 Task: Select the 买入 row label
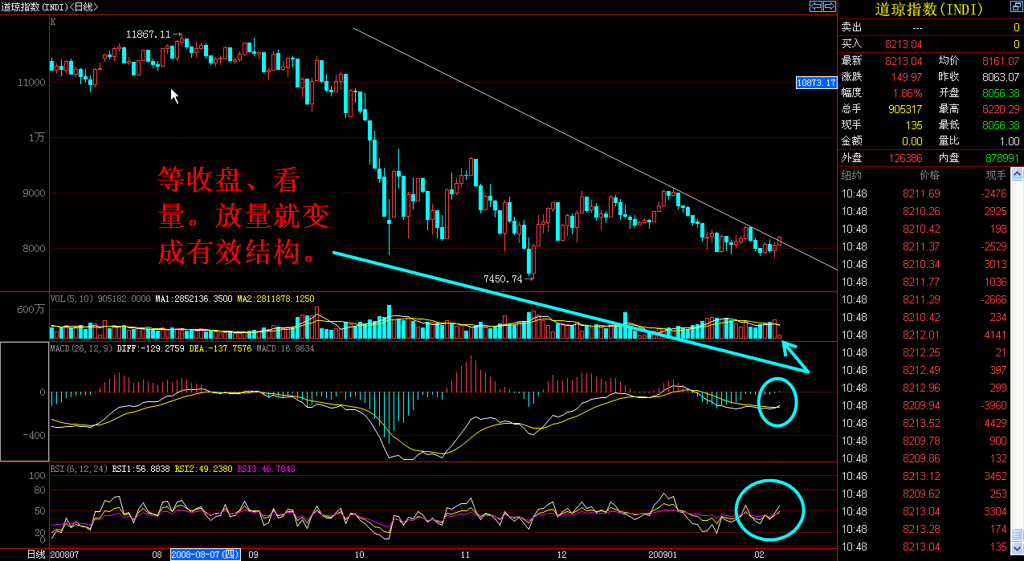851,43
